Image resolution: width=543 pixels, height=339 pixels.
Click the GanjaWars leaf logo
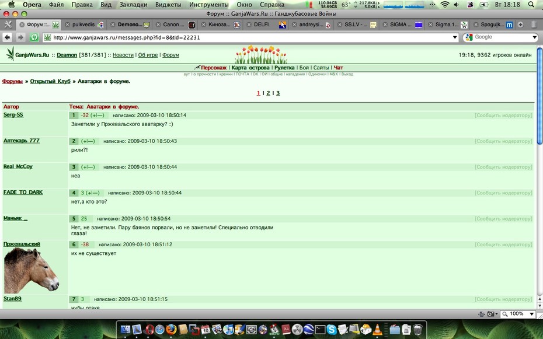pos(11,54)
